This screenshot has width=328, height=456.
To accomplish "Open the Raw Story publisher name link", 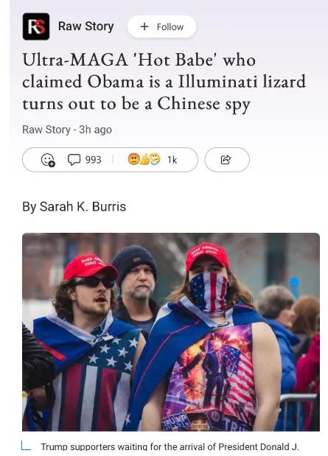I will (86, 27).
